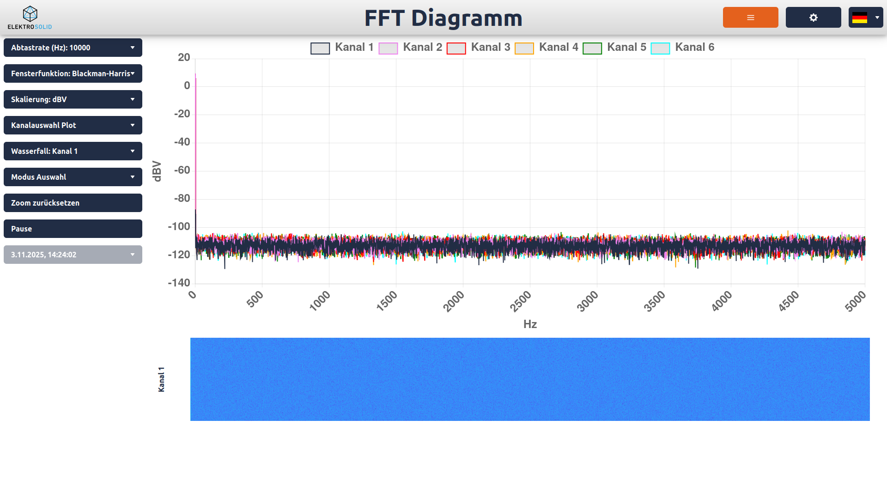Toggle Kanal 1 legend box
This screenshot has height=499, width=887.
tap(320, 48)
